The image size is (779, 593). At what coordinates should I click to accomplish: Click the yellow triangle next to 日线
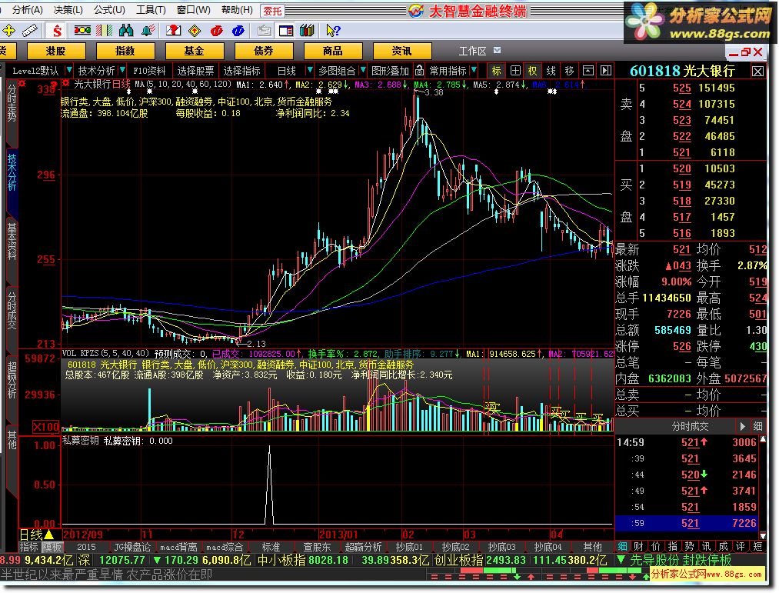pyautogui.click(x=49, y=535)
